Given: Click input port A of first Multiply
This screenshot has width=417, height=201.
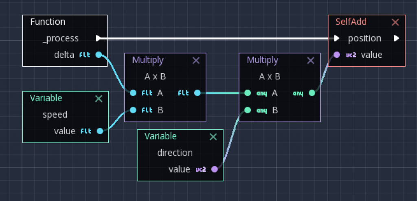Looking at the screenshot, I should [133, 93].
